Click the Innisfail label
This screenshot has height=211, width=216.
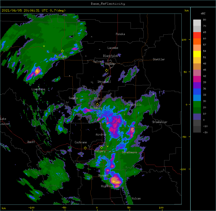tap(104, 82)
